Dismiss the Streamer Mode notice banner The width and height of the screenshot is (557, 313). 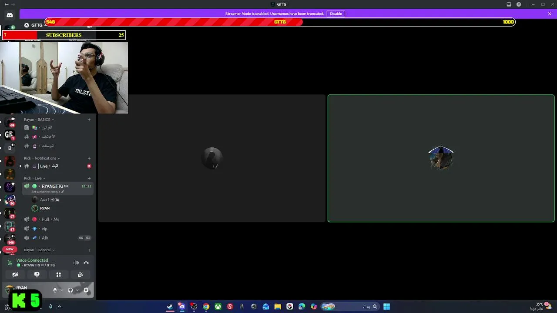[x=550, y=14]
